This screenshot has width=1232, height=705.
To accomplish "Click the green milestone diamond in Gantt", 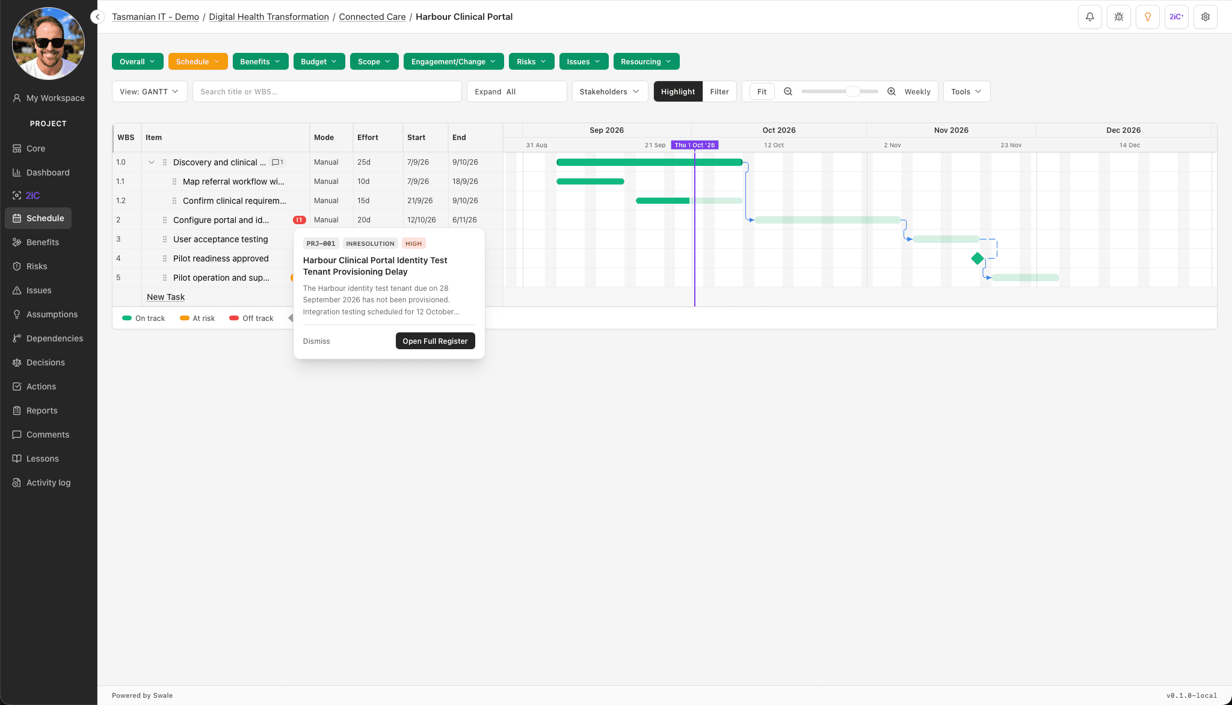I will (x=978, y=258).
